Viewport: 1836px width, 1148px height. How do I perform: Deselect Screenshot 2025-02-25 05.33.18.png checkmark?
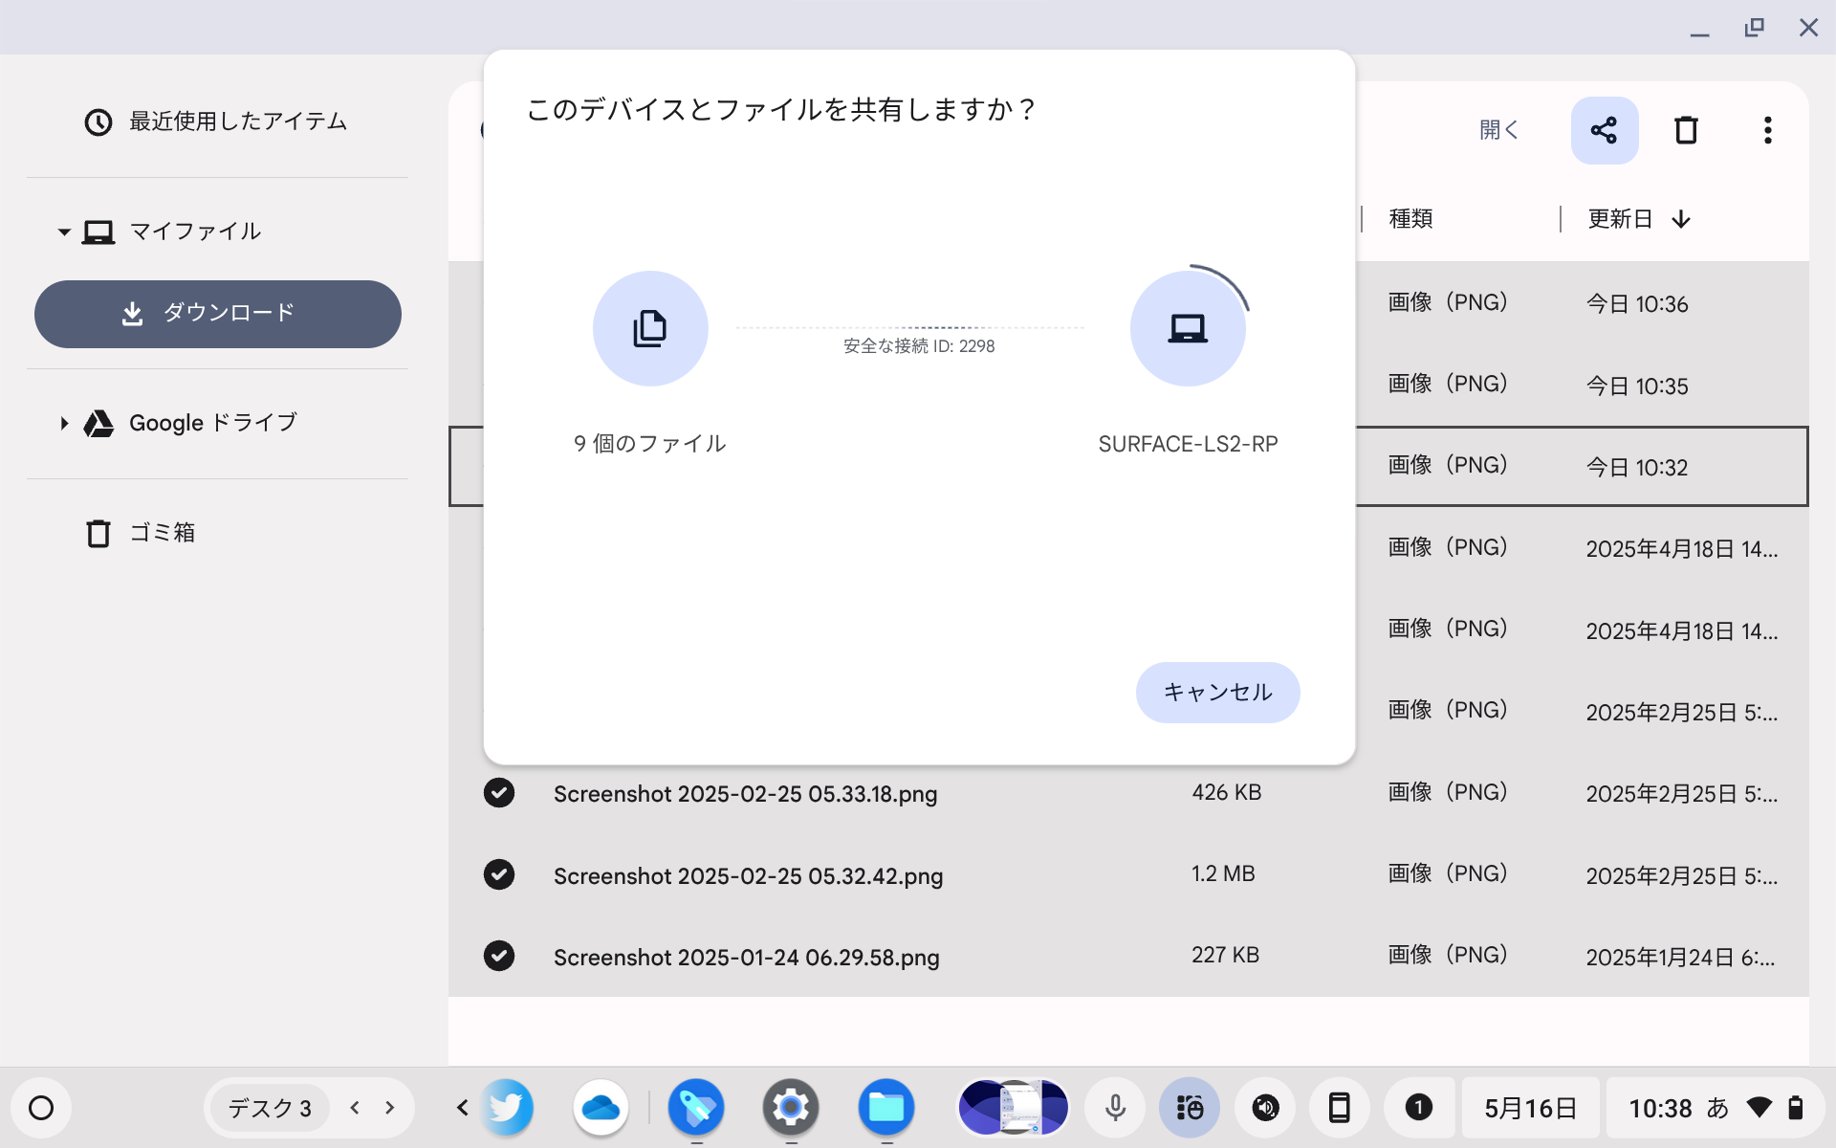tap(499, 793)
